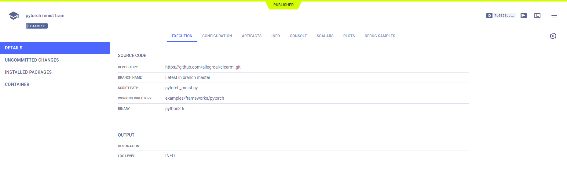Open the hamburger actions menu
567x171 pixels.
[x=554, y=16]
